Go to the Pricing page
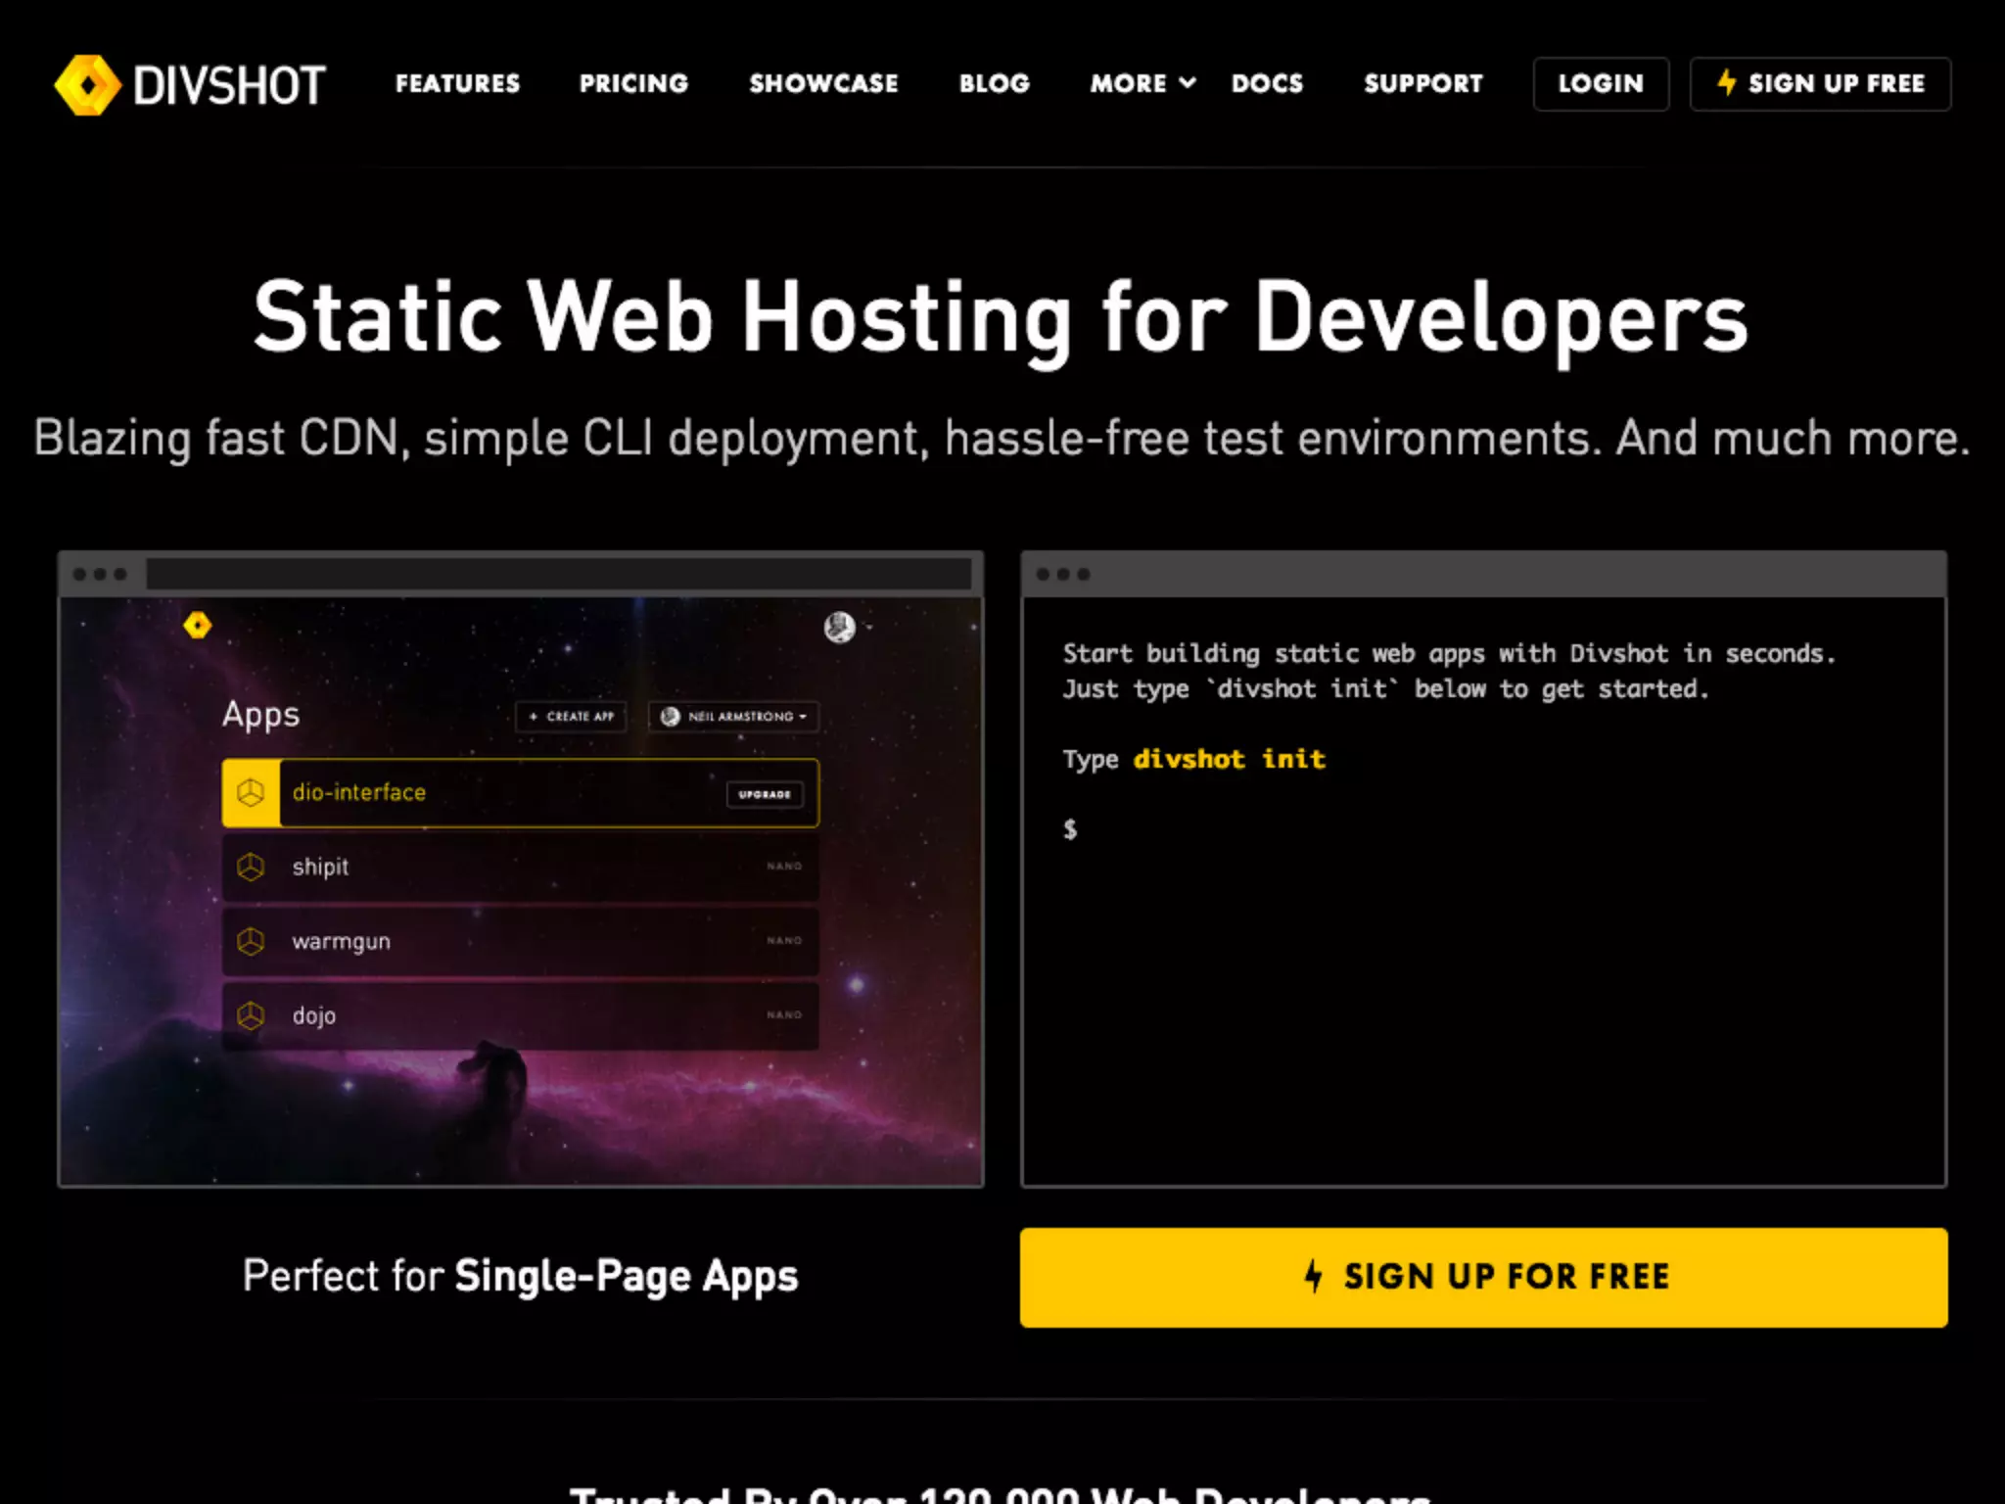Image resolution: width=2005 pixels, height=1504 pixels. 633,83
